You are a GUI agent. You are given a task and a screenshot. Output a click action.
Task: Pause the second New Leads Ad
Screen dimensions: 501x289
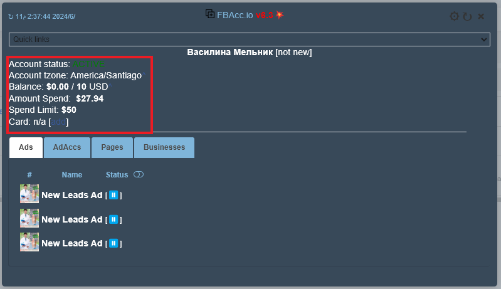pos(113,219)
